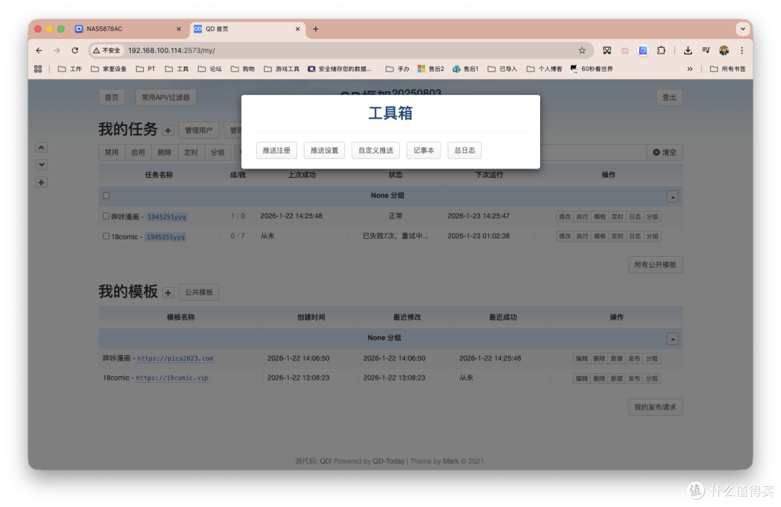Open the 工作 bookmark folder
Screen dimensions: 781x507
[x=69, y=69]
